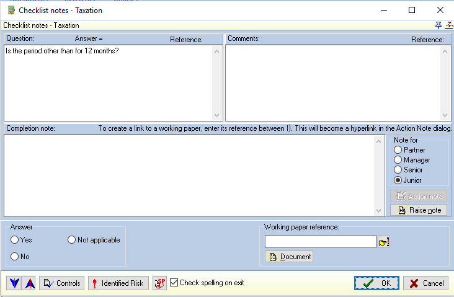This screenshot has width=454, height=297.
Task: Click the pin icon in the header bar
Action: point(438,25)
